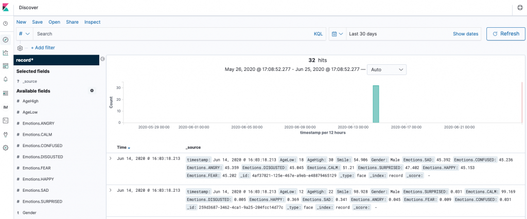Open the Anomaly detection grid icon

coord(5,93)
